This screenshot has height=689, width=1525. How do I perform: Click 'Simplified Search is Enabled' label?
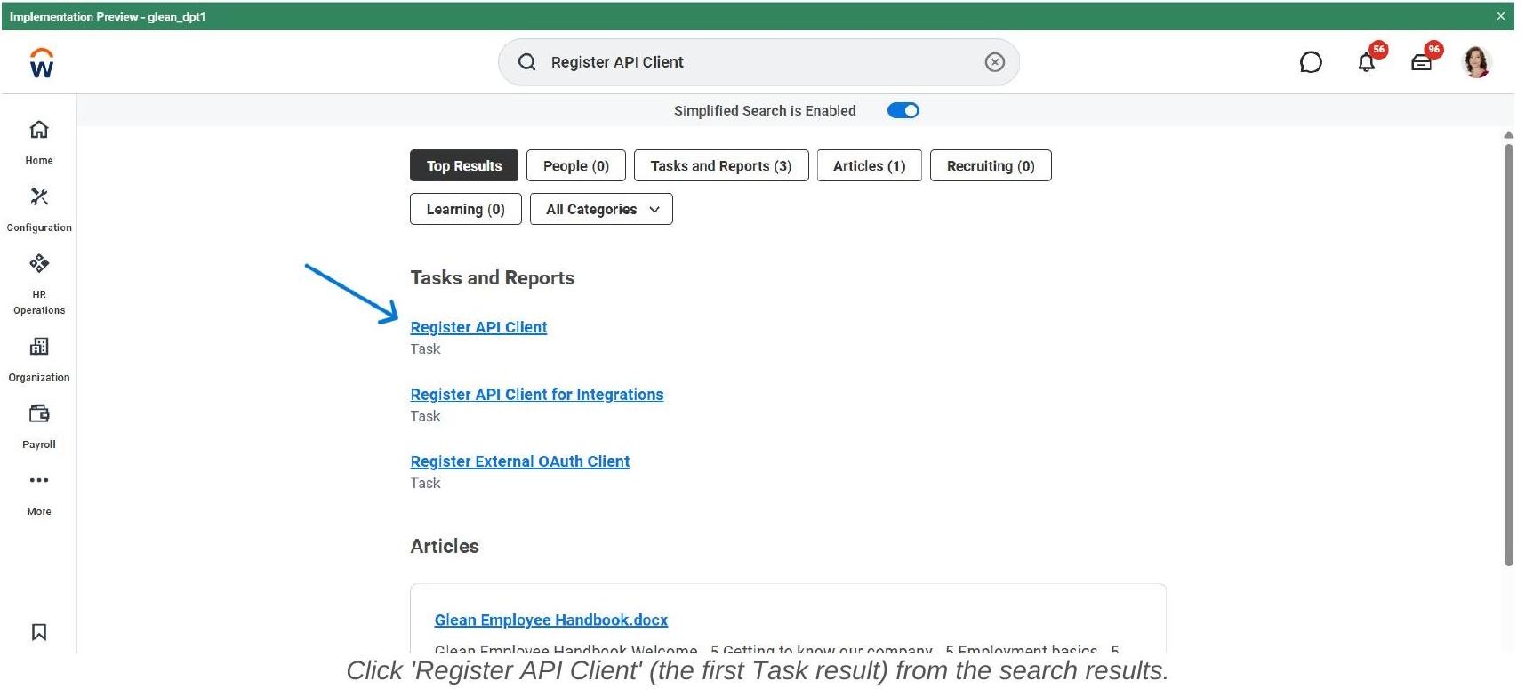[765, 110]
